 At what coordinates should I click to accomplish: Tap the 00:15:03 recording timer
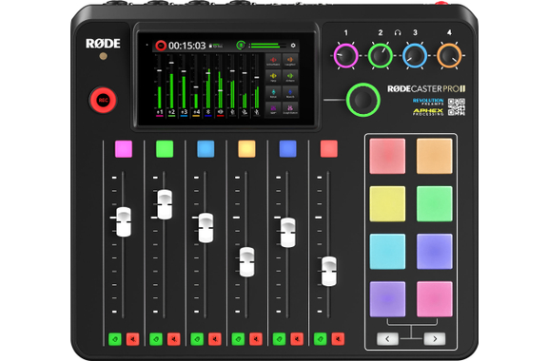(187, 46)
